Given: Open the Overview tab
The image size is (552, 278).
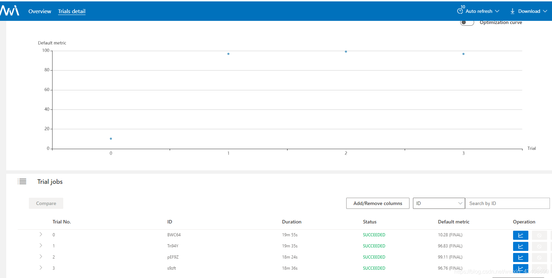Looking at the screenshot, I should [40, 11].
